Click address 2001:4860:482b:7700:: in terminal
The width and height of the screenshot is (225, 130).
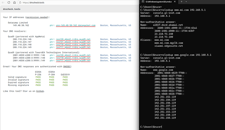pos(169,79)
